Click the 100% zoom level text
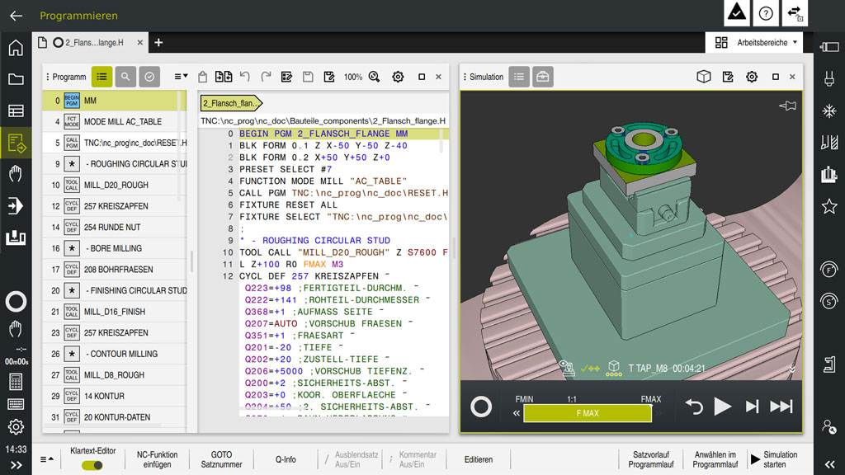Image resolution: width=845 pixels, height=475 pixels. [x=353, y=77]
